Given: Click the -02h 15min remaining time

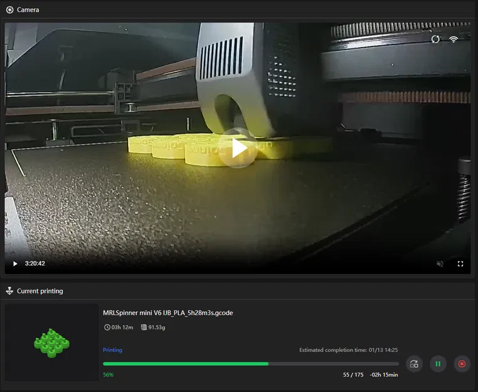Looking at the screenshot, I should point(384,374).
